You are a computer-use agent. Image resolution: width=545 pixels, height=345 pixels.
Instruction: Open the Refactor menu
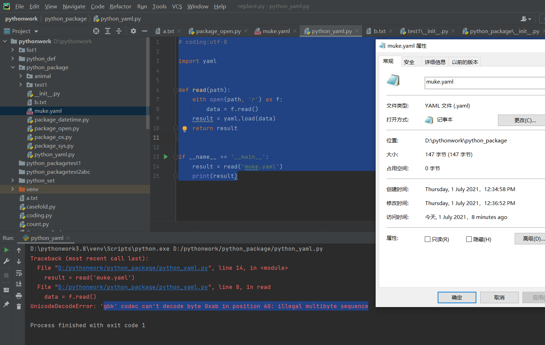pos(120,6)
